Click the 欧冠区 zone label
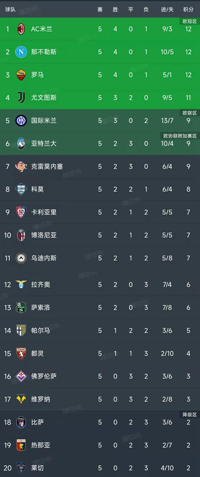This screenshot has width=200, height=477. 189,21
